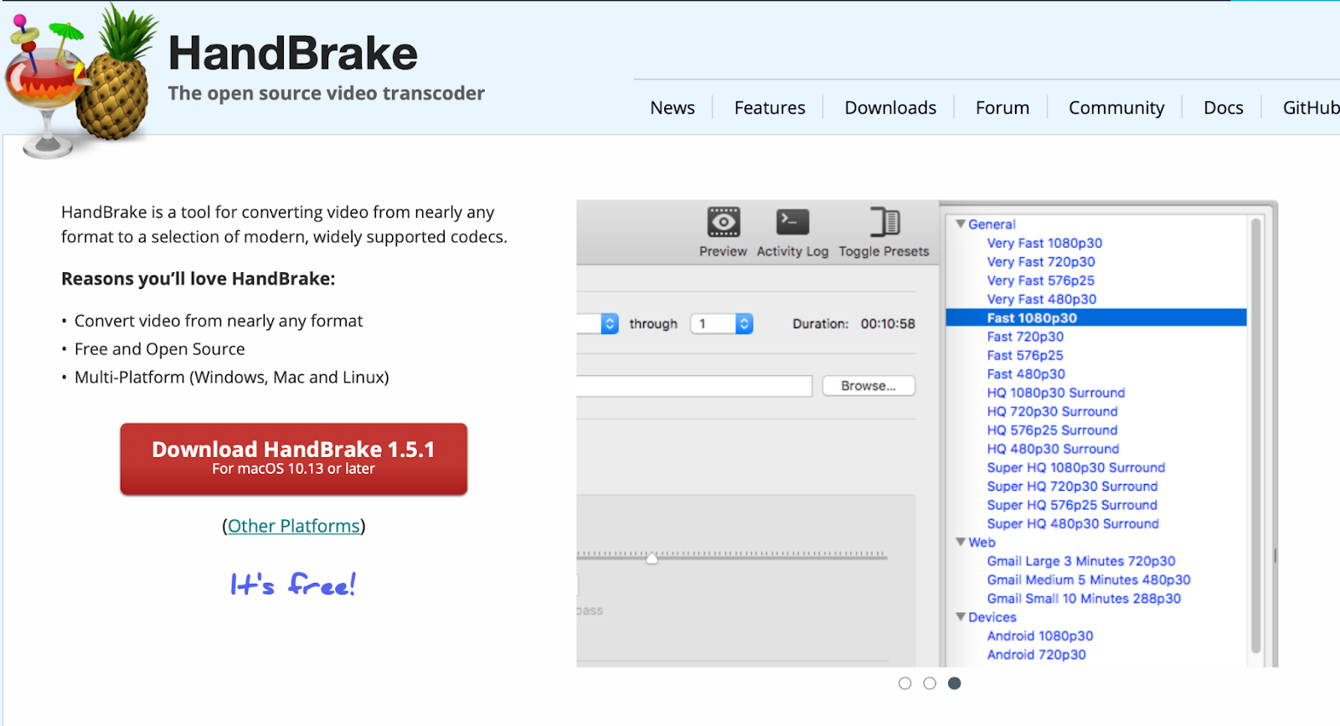Choose Gmail Medium 5 Minutes 480p30
Viewport: 1340px width, 726px height.
point(1089,579)
